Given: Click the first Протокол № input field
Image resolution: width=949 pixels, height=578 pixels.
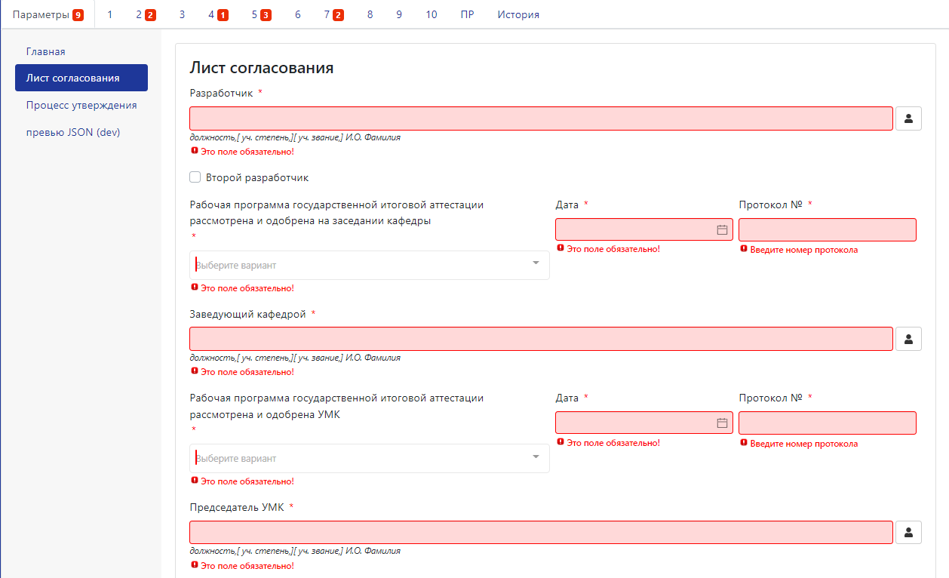Looking at the screenshot, I should tap(828, 230).
